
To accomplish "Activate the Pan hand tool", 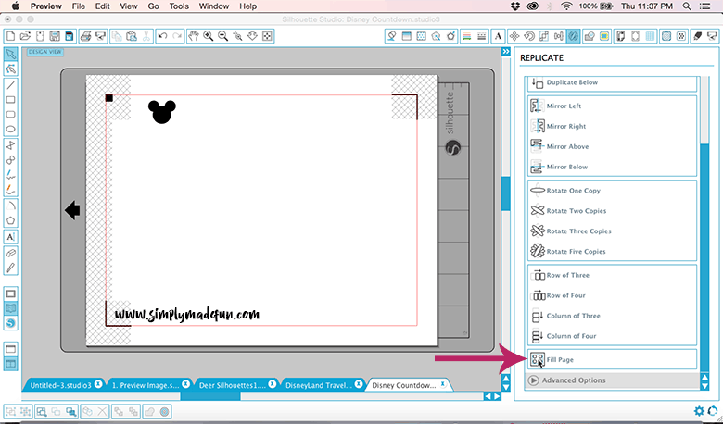I will pos(194,36).
